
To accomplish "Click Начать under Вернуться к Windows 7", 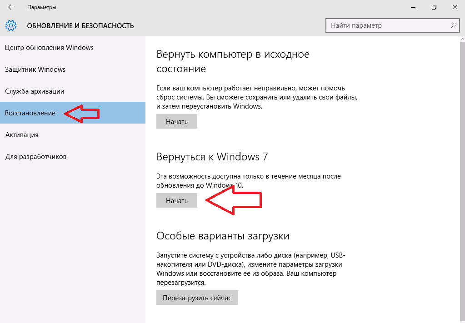I will [177, 201].
